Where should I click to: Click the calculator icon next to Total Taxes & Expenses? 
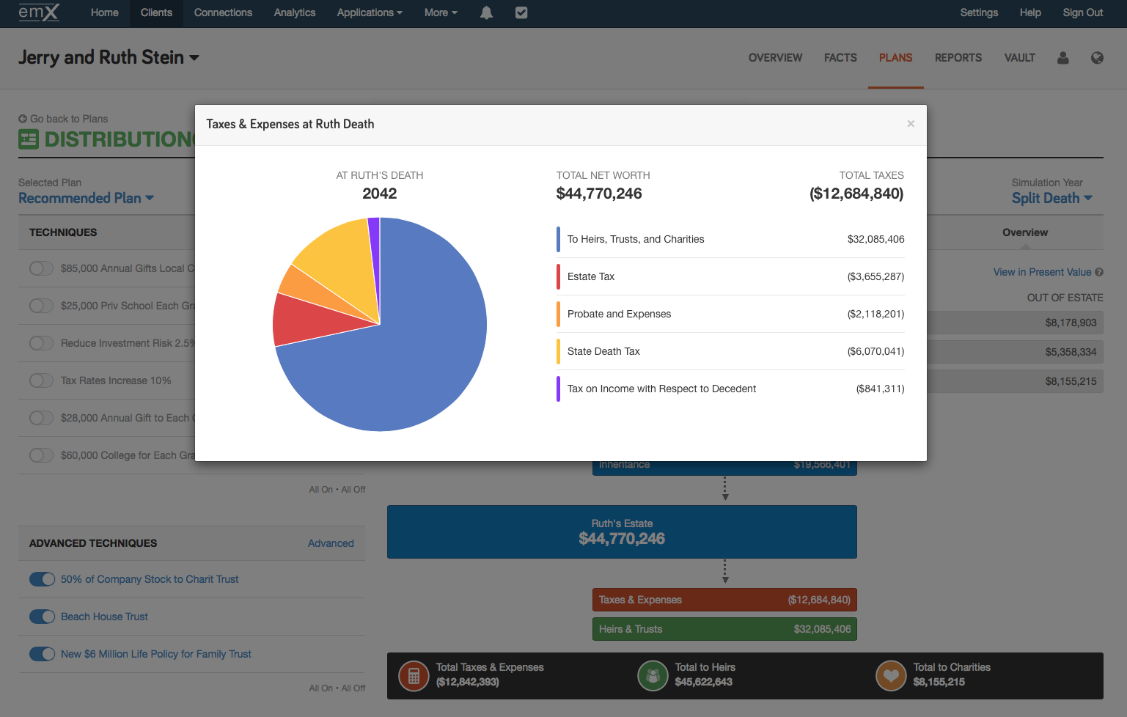pos(413,675)
